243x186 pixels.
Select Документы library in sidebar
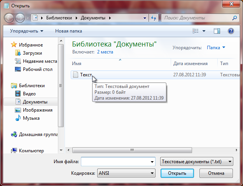[35, 102]
